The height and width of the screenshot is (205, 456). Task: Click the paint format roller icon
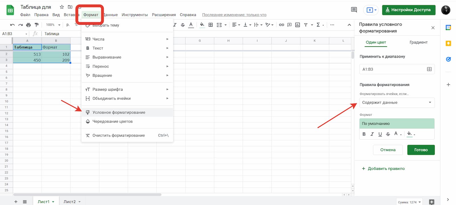click(36, 25)
